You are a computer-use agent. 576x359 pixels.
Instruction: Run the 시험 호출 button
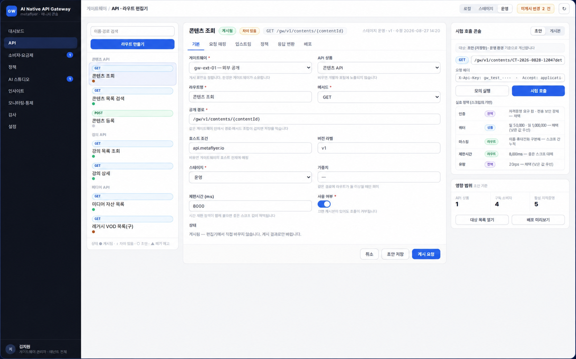point(538,91)
